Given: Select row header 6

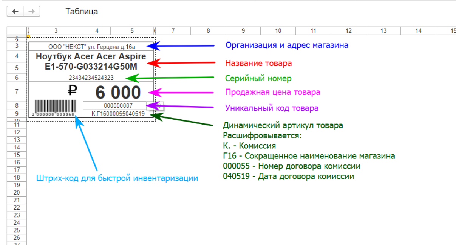Looking at the screenshot, I should pos(17,78).
